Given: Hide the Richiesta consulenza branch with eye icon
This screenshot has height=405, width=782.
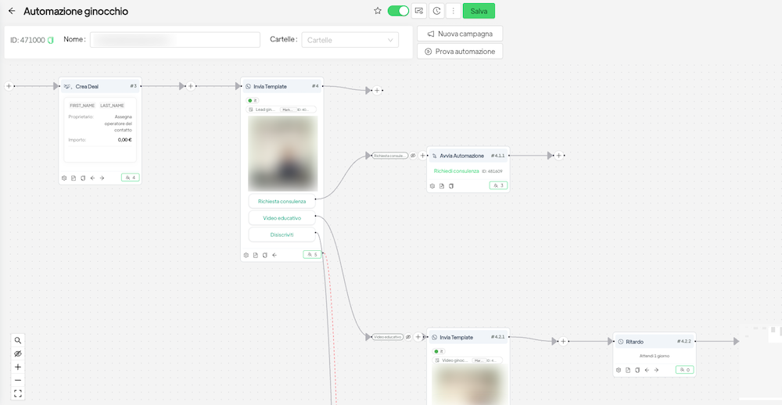Looking at the screenshot, I should 413,156.
